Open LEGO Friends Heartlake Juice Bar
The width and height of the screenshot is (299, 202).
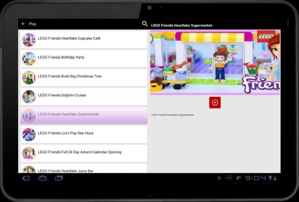(84, 170)
